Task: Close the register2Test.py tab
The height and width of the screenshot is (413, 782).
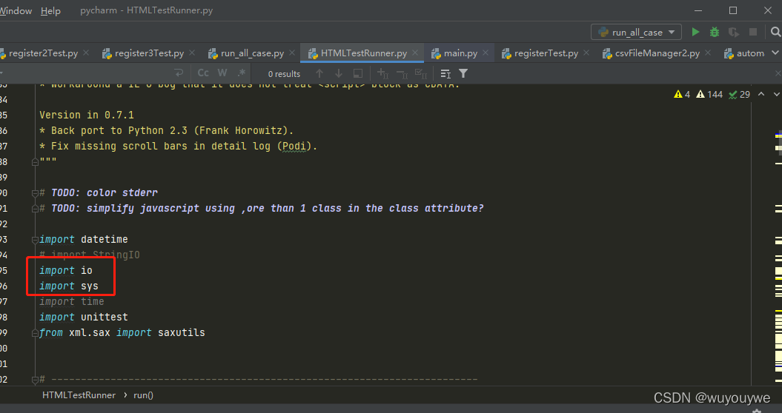Action: pyautogui.click(x=86, y=53)
